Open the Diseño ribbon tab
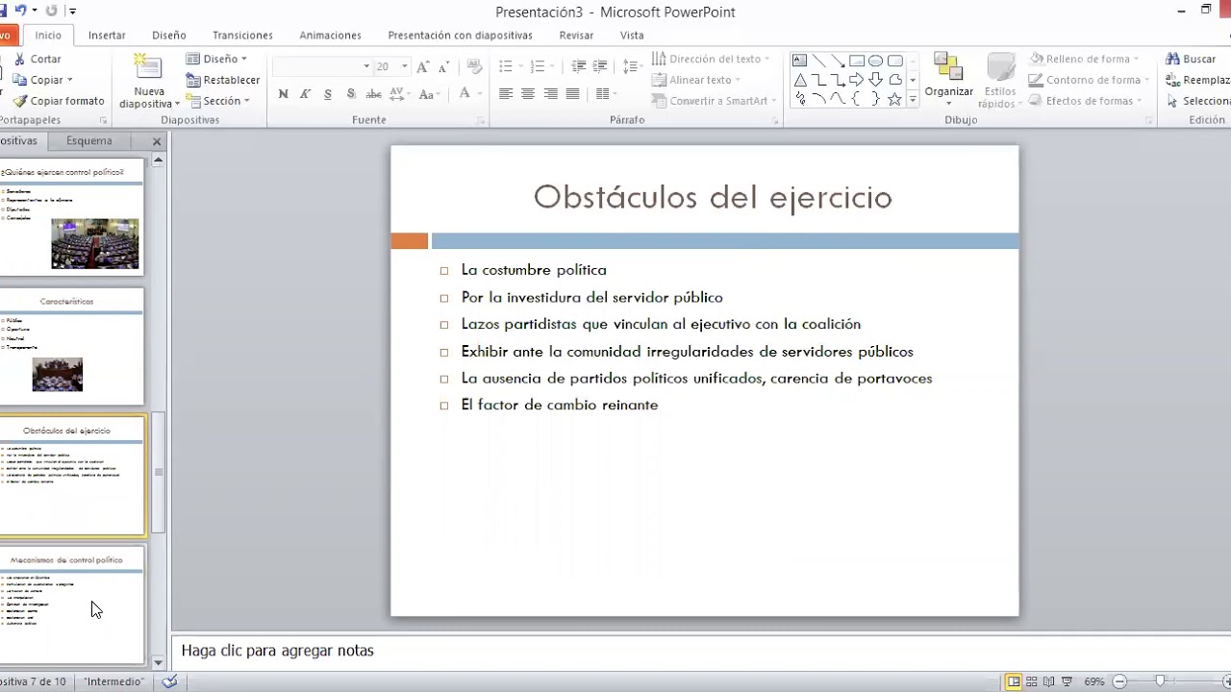Screen dimensions: 1231x692 pyautogui.click(x=168, y=35)
